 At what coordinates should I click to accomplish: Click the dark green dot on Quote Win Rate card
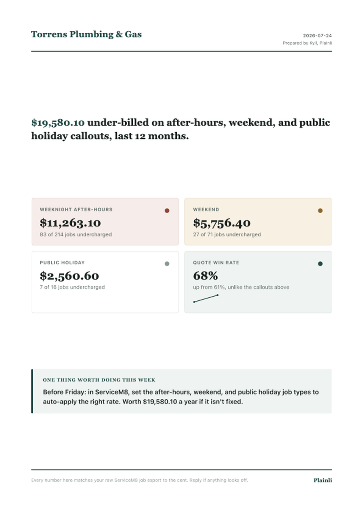[x=320, y=264]
